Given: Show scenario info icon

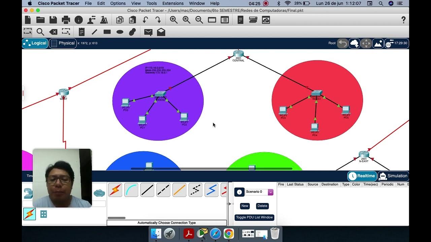Looking at the screenshot, I should tap(239, 192).
